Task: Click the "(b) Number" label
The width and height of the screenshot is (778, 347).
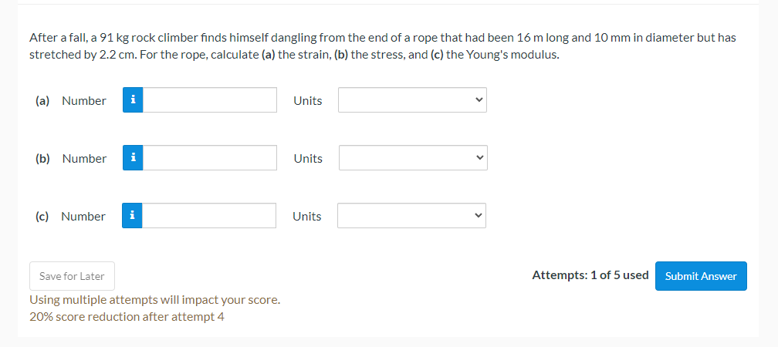Action: coord(71,159)
